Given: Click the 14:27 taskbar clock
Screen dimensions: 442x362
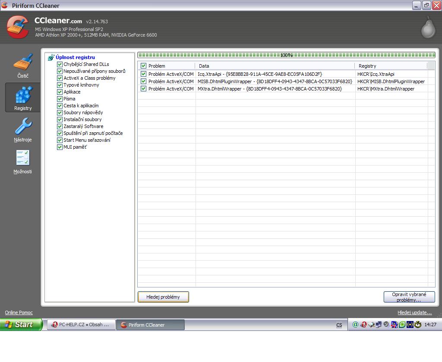Looking at the screenshot, I should coord(430,325).
